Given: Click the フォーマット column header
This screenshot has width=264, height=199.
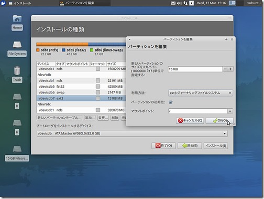Looking at the screenshot, I should (97, 64).
